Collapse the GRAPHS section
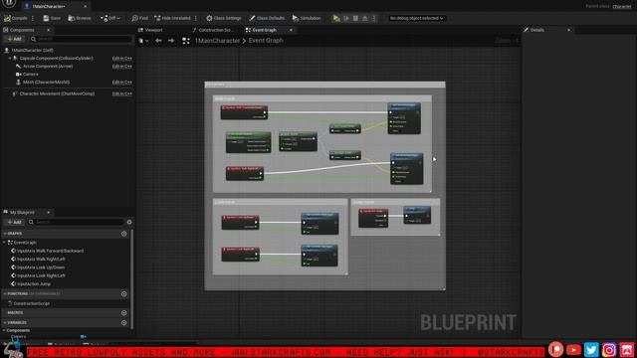The height and width of the screenshot is (358, 637). tap(5, 234)
